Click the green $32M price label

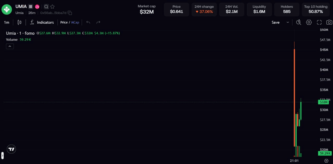pyautogui.click(x=323, y=102)
